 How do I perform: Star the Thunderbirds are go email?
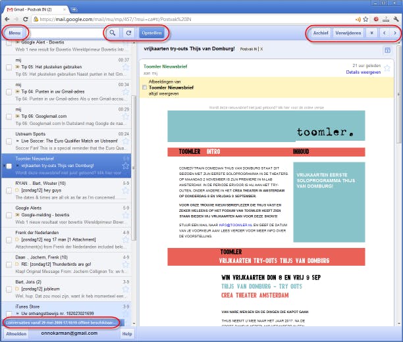[x=125, y=264]
